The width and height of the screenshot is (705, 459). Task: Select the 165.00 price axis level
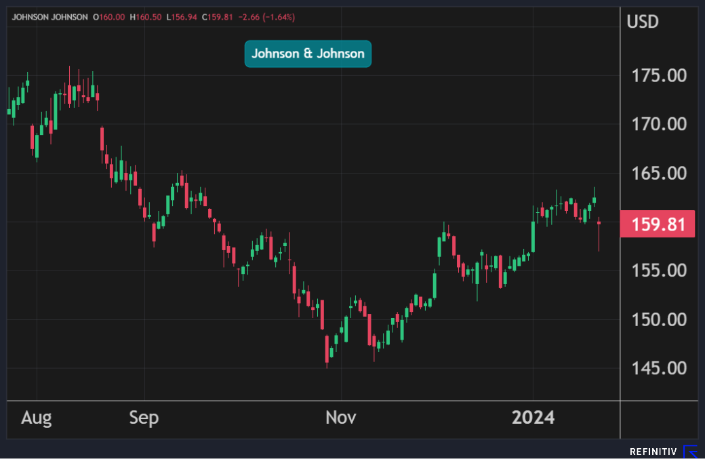pos(658,173)
